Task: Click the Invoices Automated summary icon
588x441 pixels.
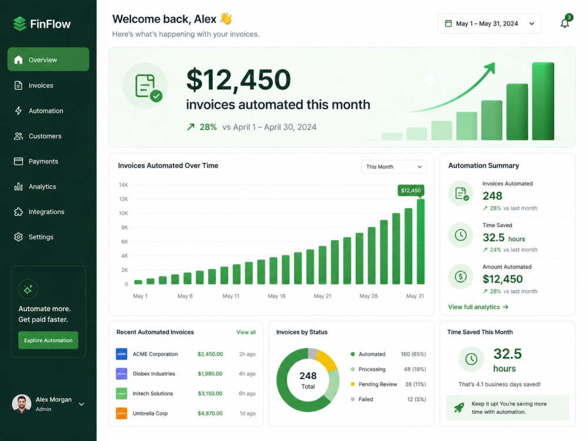Action: 461,194
